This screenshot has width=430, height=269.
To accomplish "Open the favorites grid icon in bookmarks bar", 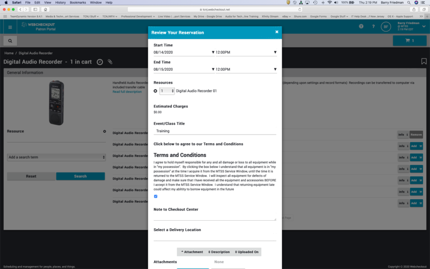I will coord(5,16).
